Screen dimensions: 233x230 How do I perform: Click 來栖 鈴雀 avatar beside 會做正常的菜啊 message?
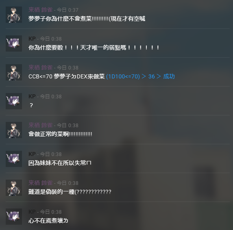pyautogui.click(x=14, y=130)
